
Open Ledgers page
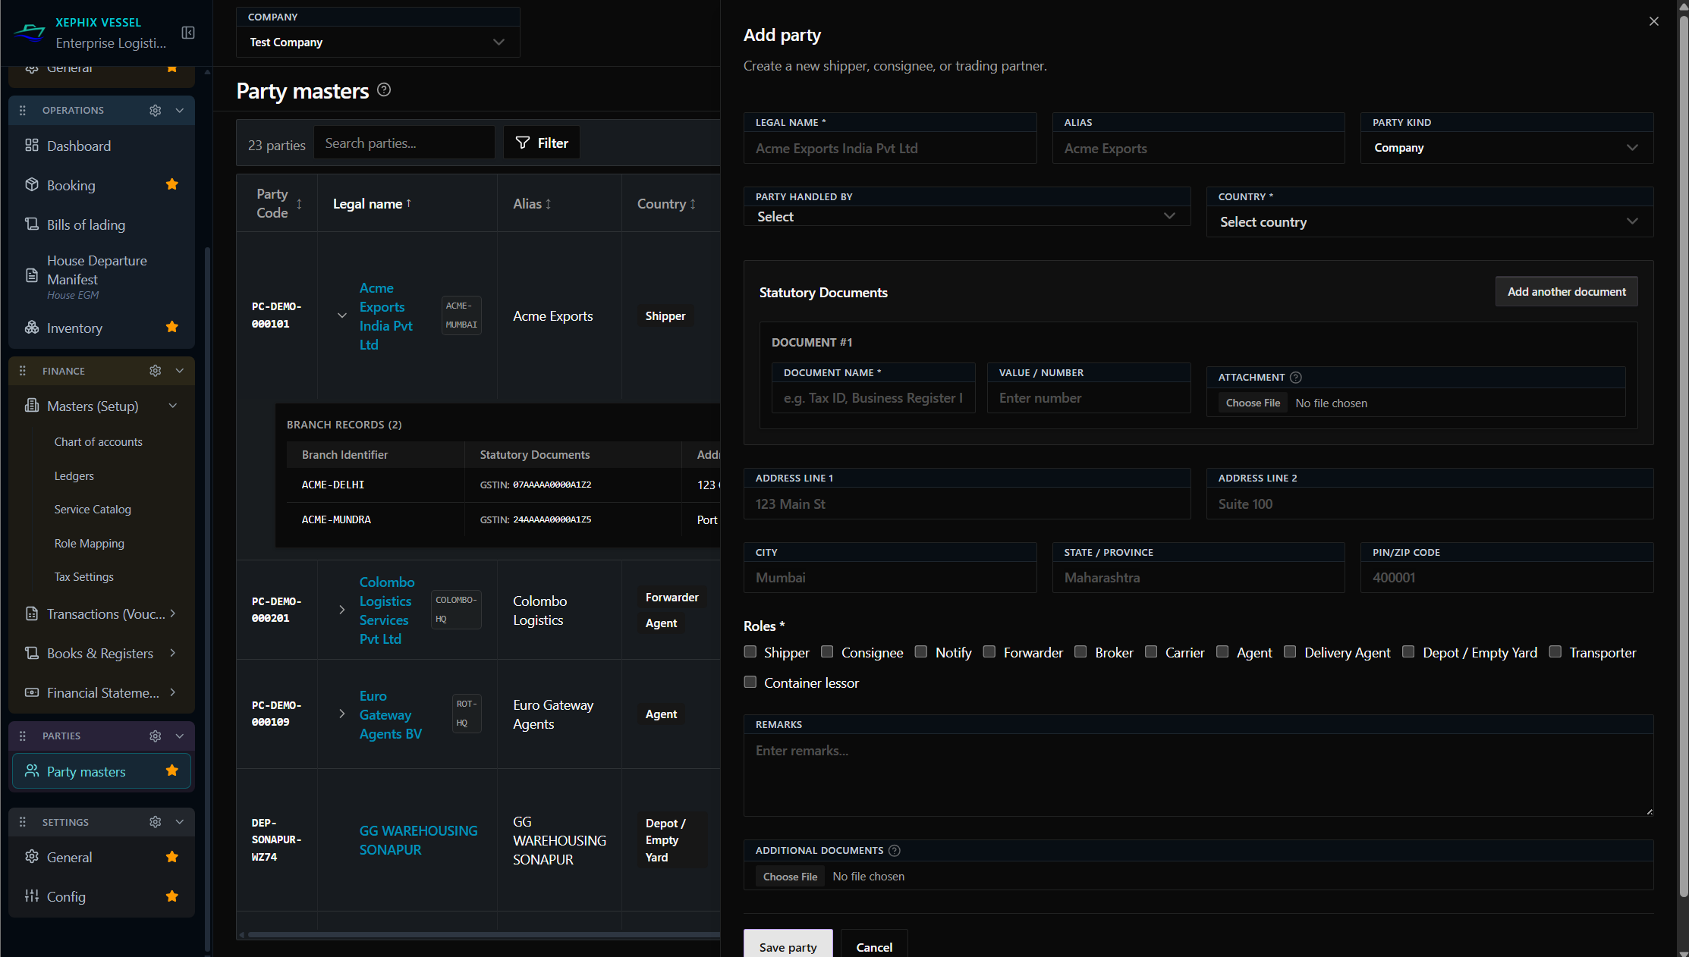click(74, 475)
